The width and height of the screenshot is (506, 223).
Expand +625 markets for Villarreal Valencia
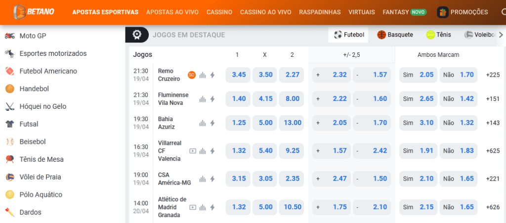click(x=493, y=151)
